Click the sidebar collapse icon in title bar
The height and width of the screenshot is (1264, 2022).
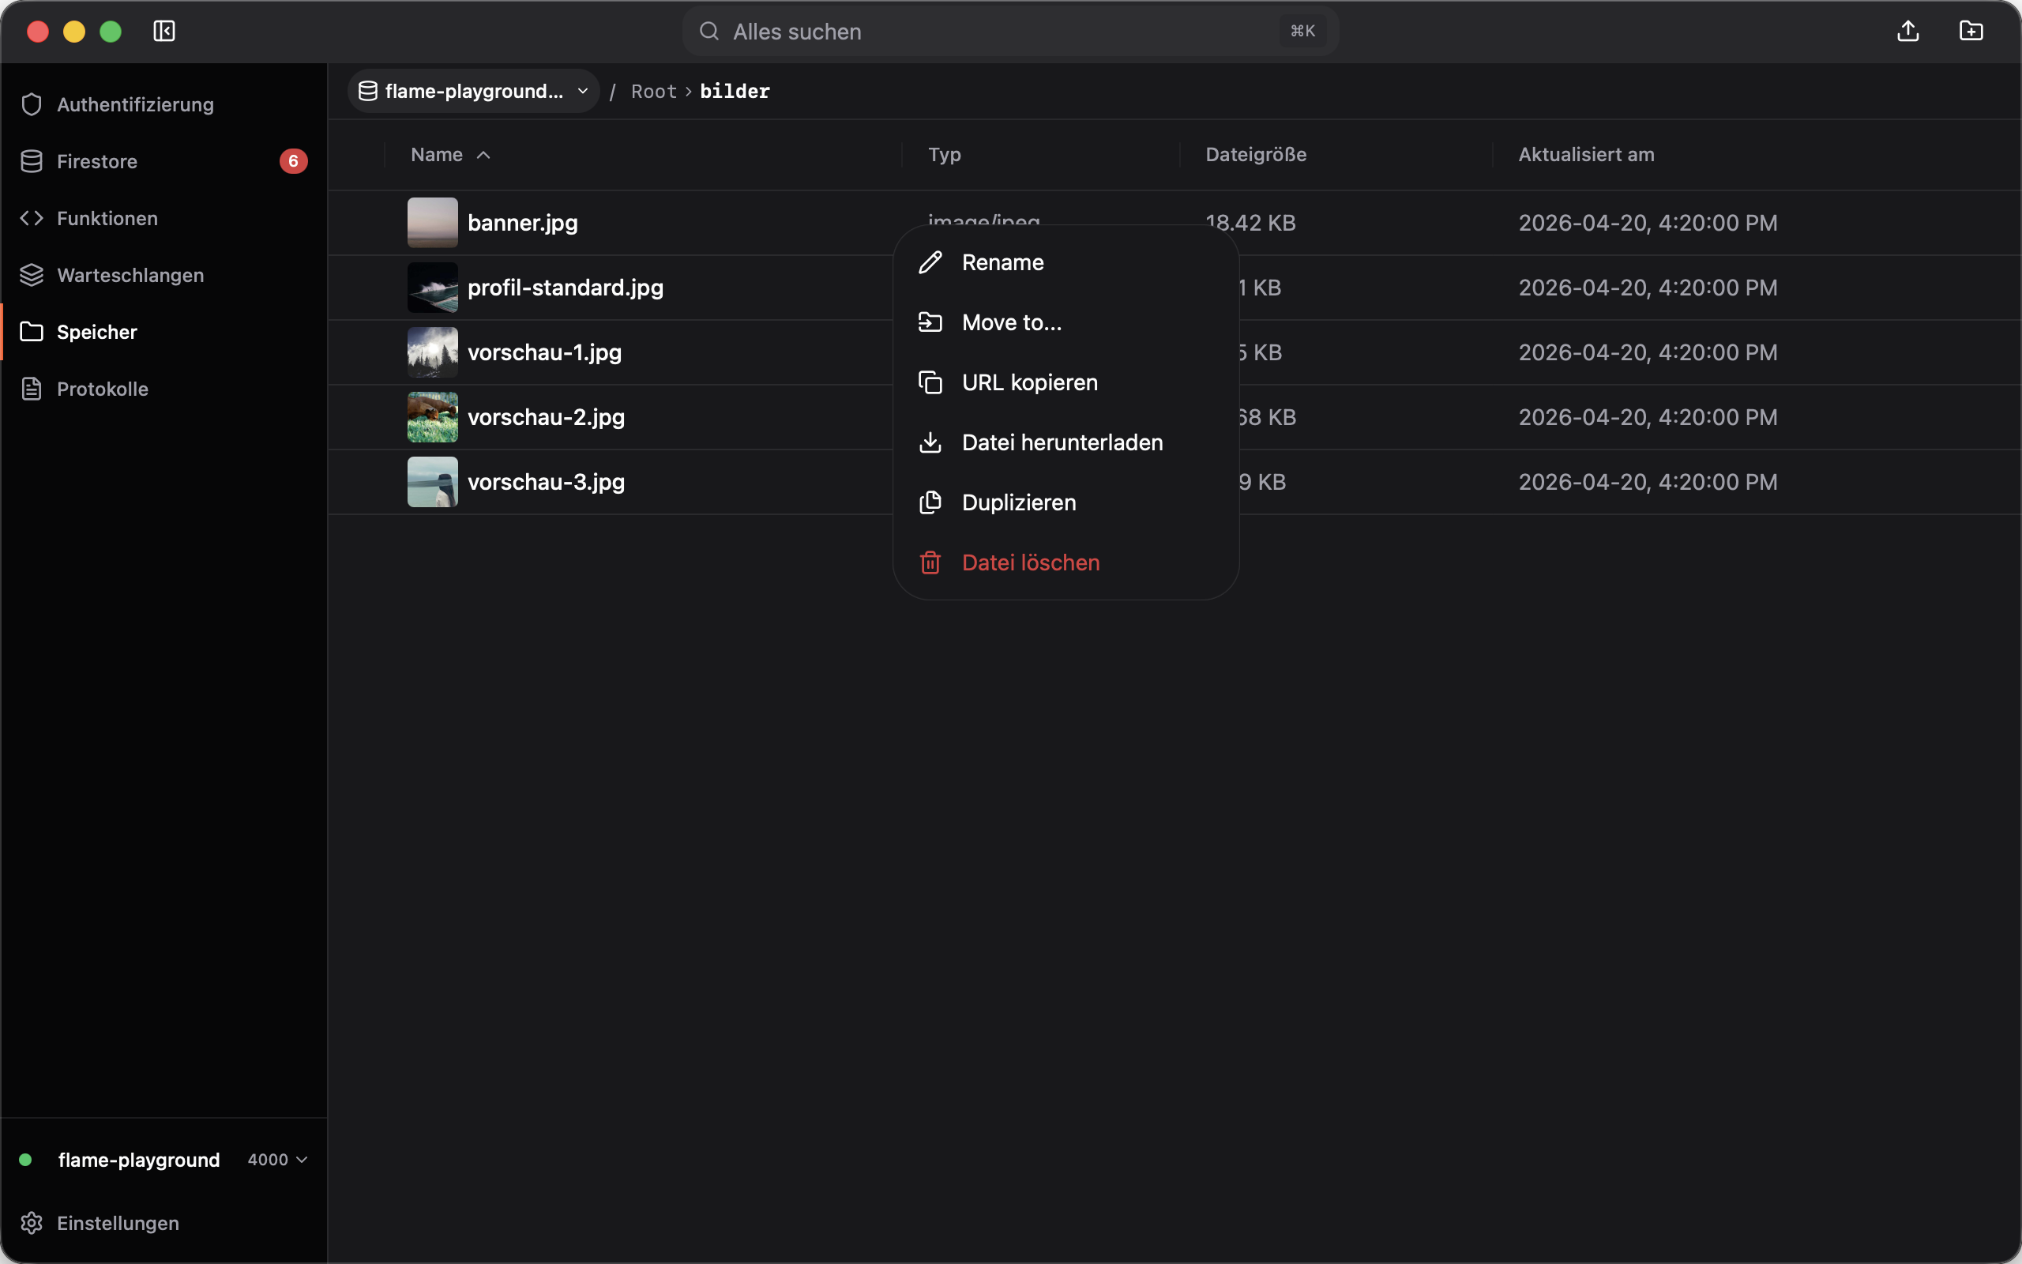tap(163, 31)
